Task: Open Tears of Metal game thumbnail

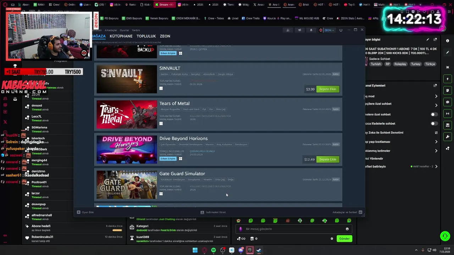Action: tap(127, 114)
